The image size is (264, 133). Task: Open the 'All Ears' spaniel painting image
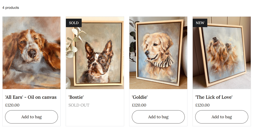tap(31, 53)
